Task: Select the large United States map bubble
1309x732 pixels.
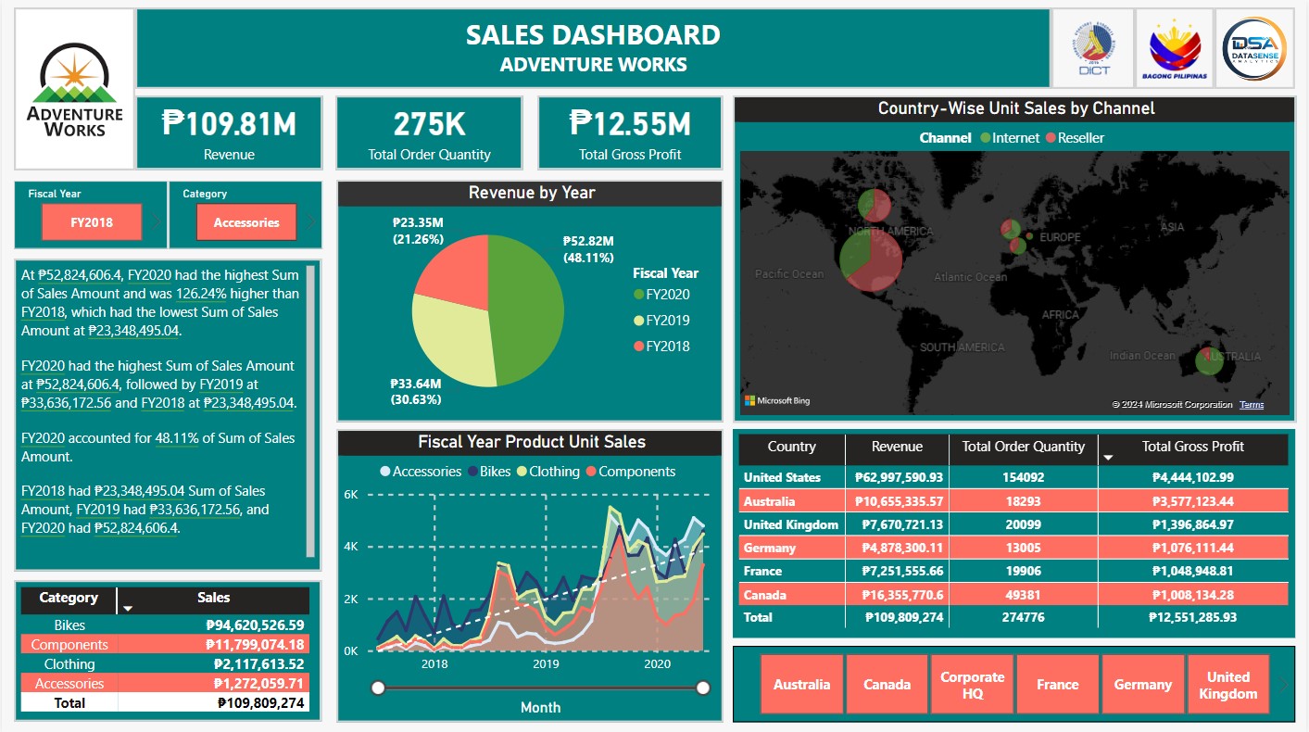Action: pyautogui.click(x=871, y=259)
